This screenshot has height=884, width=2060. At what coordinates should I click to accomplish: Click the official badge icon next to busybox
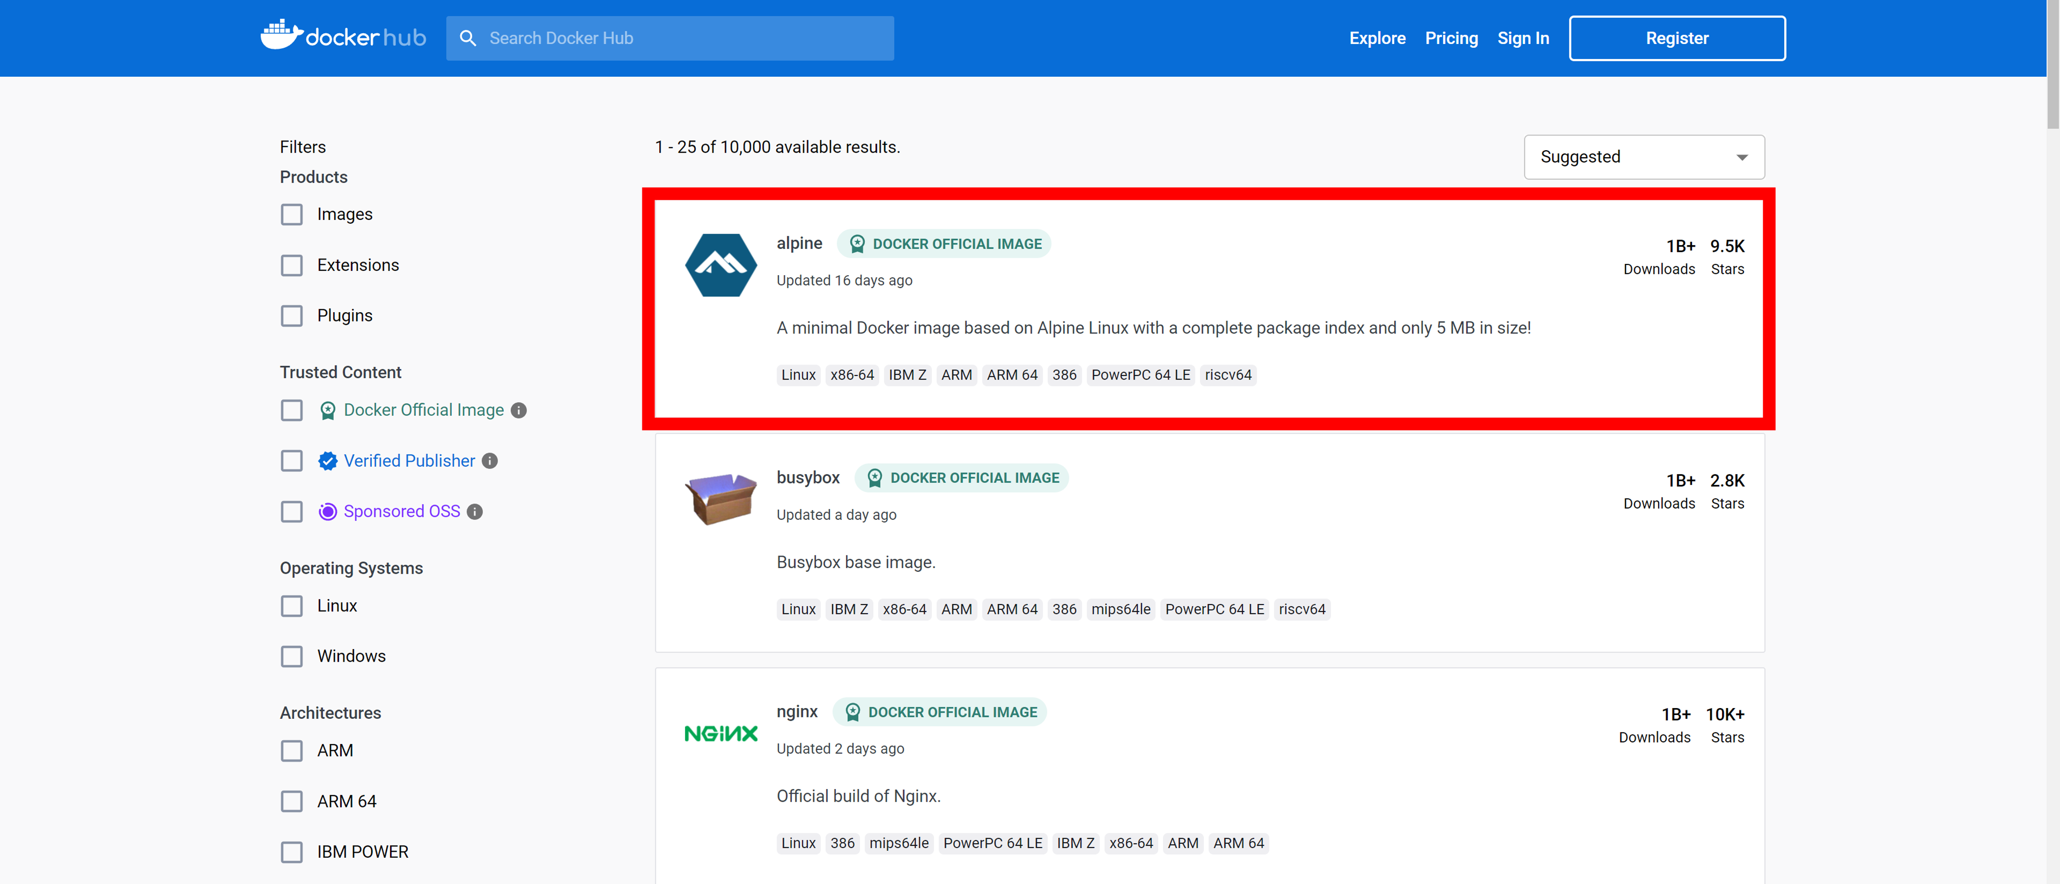[875, 478]
